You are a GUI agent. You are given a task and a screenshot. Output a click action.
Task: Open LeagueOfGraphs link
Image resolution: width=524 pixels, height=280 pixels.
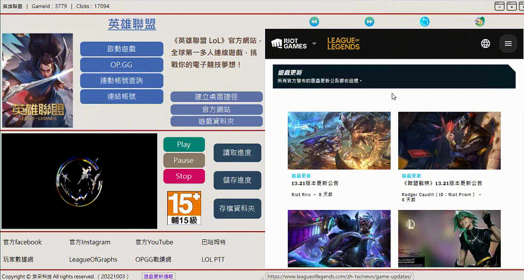[93, 259]
